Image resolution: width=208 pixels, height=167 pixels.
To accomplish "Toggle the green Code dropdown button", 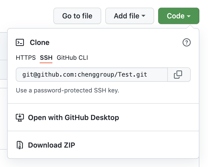I will tap(179, 16).
